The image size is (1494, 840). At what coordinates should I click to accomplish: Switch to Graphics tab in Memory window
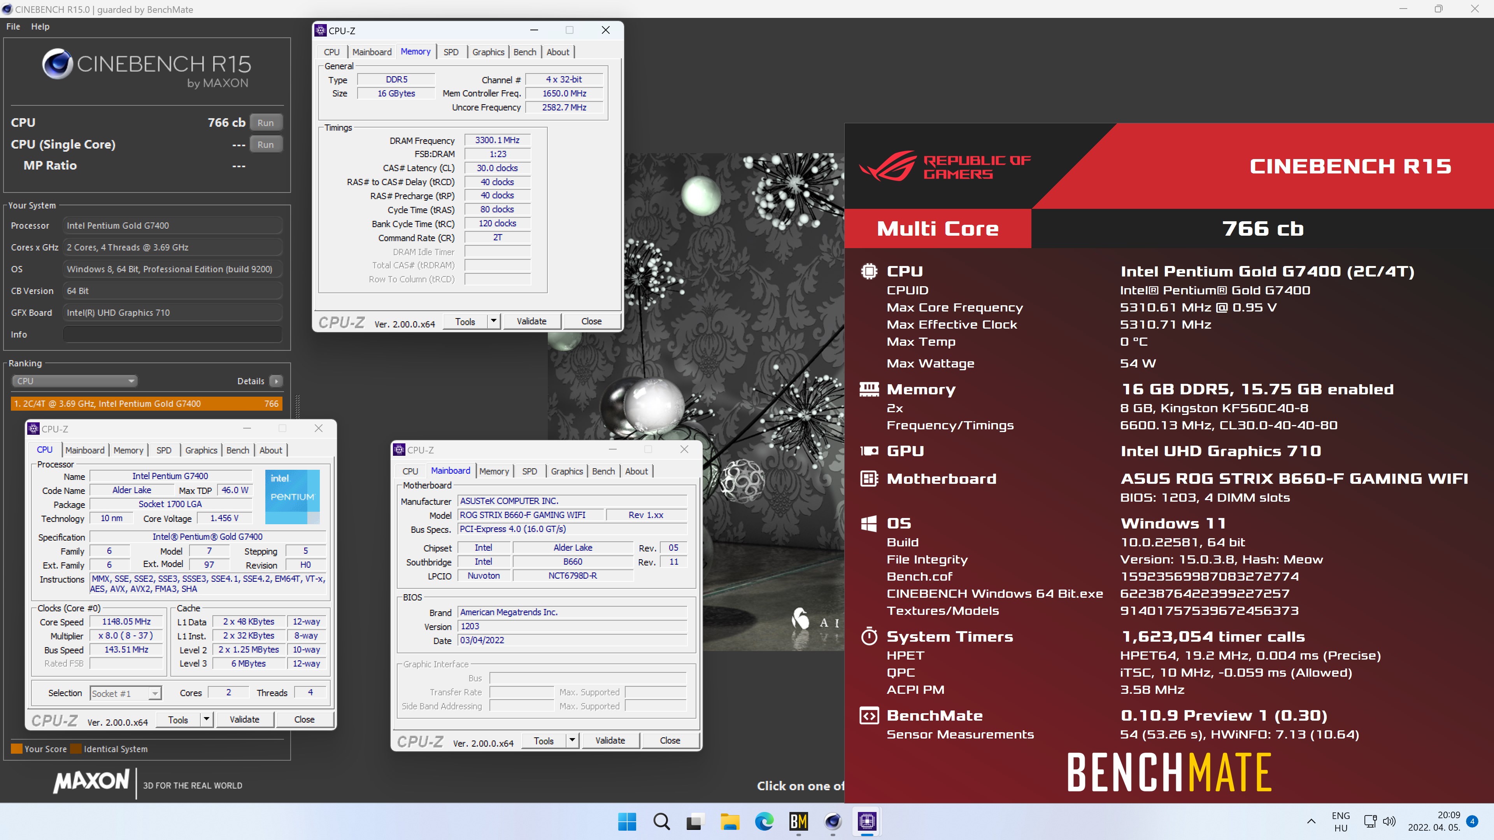[x=488, y=52]
